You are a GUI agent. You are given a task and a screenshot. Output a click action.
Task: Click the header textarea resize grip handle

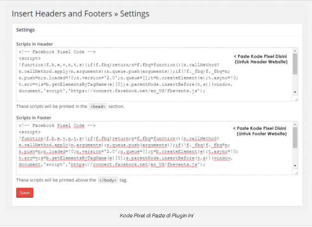pyautogui.click(x=295, y=98)
